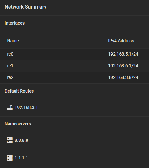This screenshot has width=149, height=168.
Task: Click the server icon next to 8.8.8.8
Action: 10,140
